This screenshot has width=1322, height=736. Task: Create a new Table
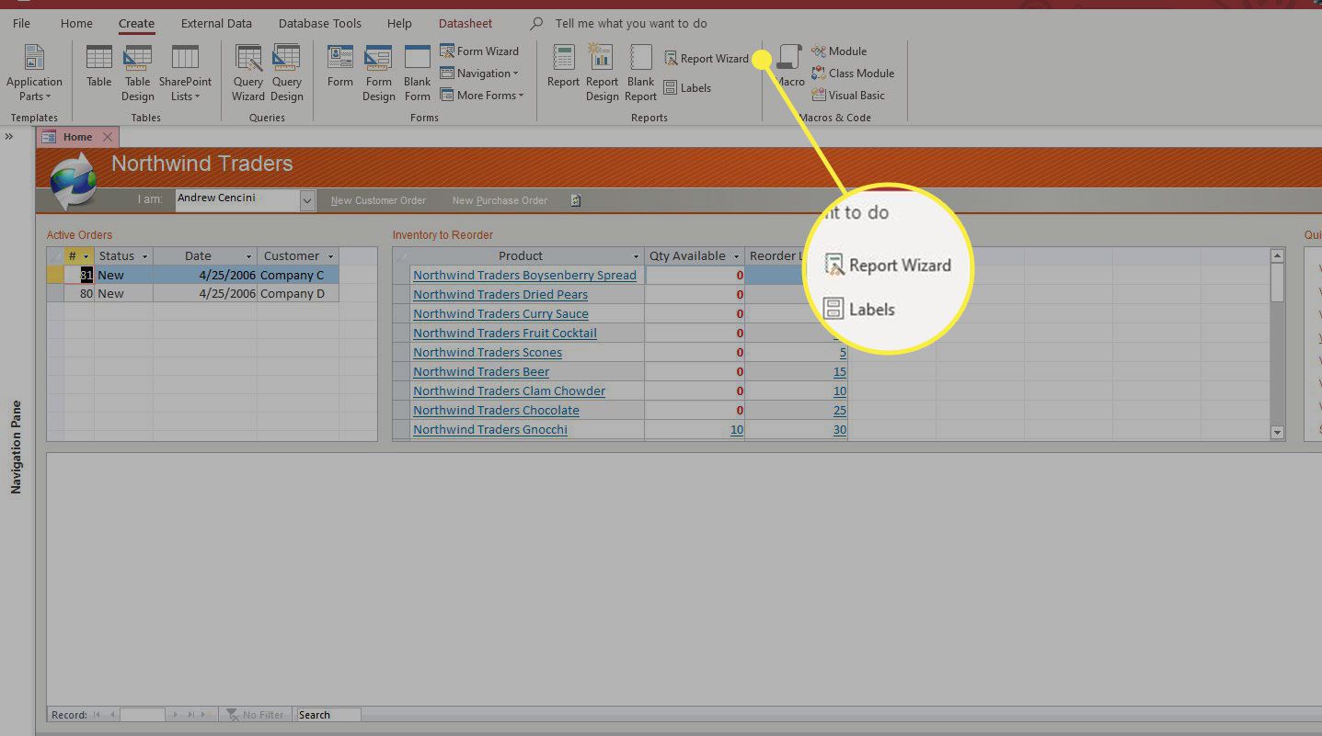point(99,66)
